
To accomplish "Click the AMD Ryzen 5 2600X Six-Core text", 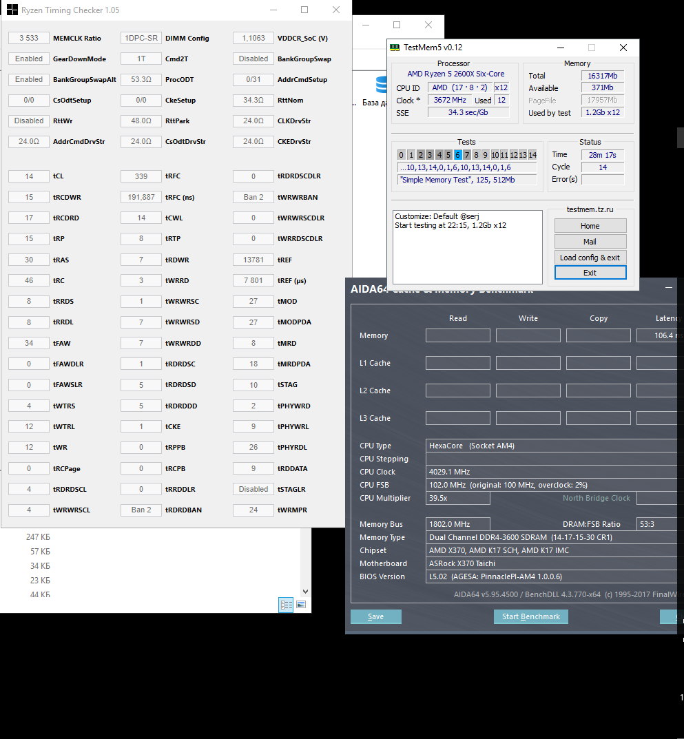I will click(x=456, y=74).
